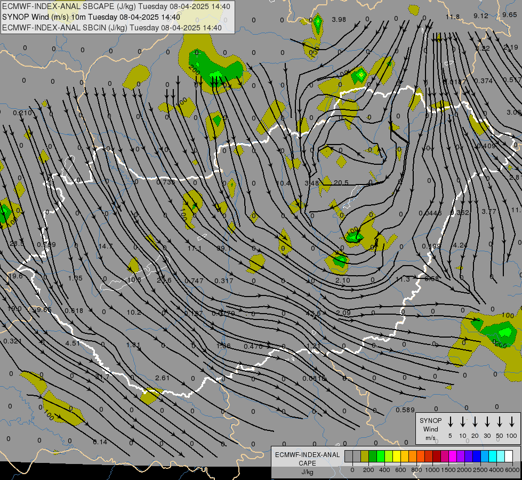Click the 20 m/s wind arrow in legend

pyautogui.click(x=475, y=422)
